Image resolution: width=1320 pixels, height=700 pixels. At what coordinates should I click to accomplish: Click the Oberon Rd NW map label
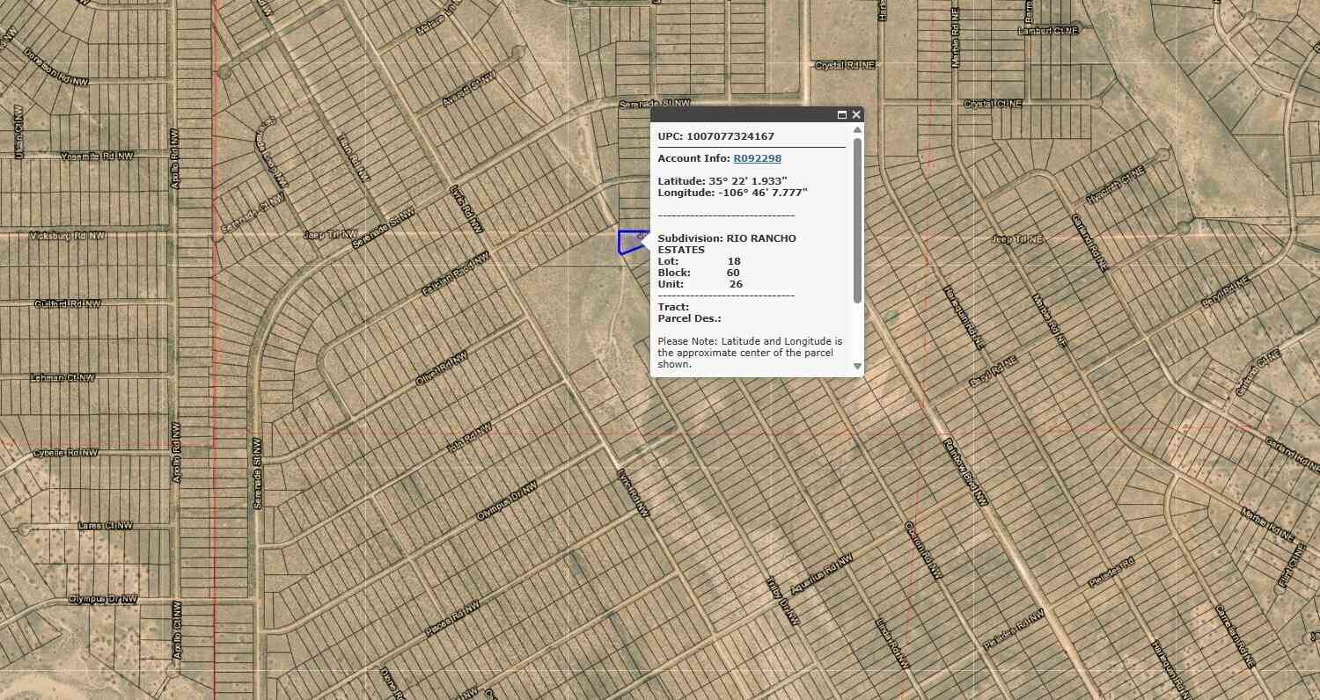[922, 551]
